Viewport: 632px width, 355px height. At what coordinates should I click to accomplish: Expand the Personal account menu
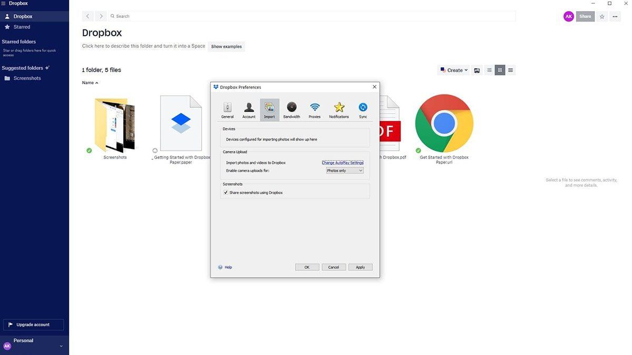point(61,346)
